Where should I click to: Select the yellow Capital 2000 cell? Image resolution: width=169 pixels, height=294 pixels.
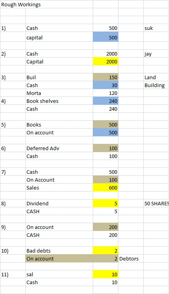point(105,61)
